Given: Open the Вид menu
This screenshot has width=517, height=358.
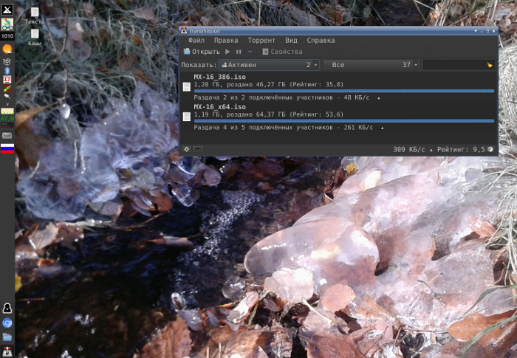Looking at the screenshot, I should (x=291, y=40).
